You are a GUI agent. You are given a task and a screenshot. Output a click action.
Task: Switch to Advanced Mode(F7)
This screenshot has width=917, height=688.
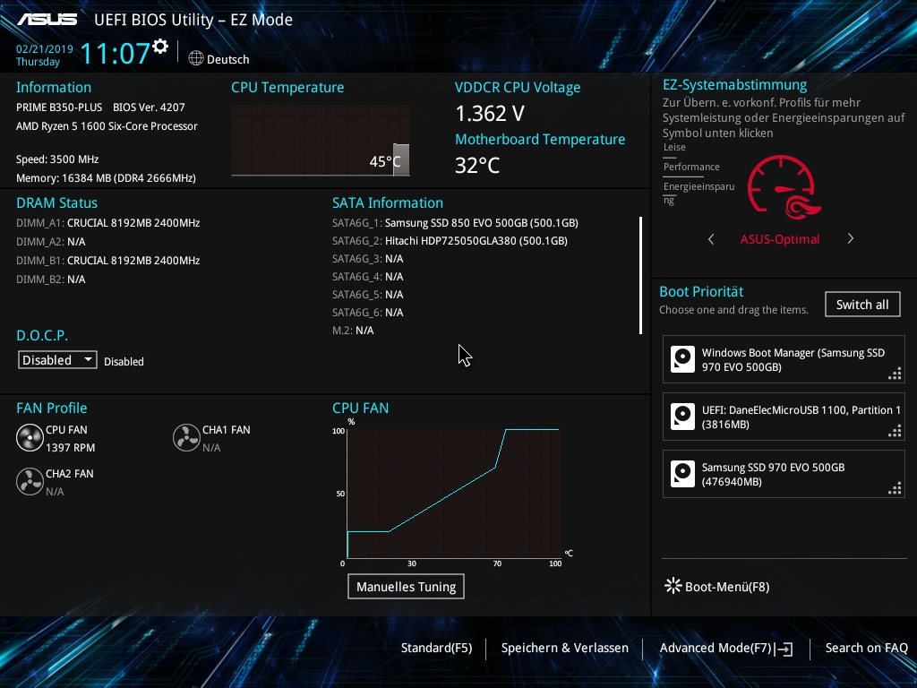[716, 648]
